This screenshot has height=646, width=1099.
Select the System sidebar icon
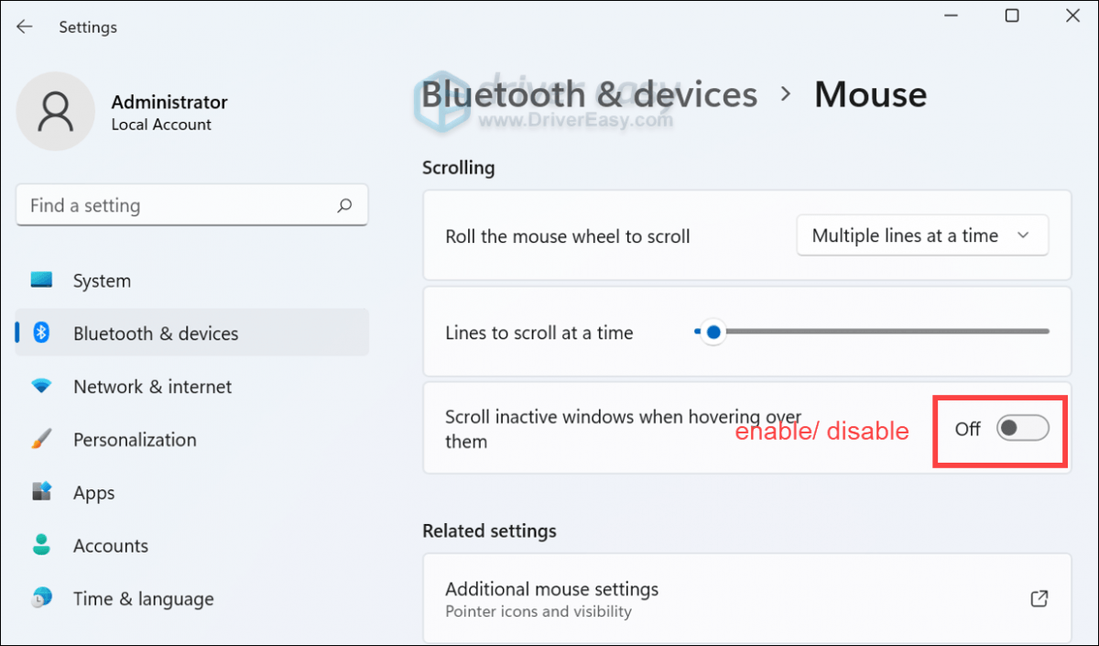[41, 280]
